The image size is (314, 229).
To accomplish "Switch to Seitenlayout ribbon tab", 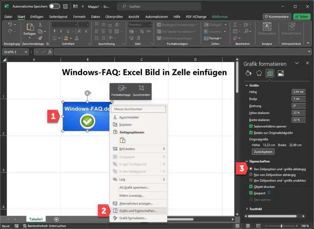I will (x=58, y=17).
